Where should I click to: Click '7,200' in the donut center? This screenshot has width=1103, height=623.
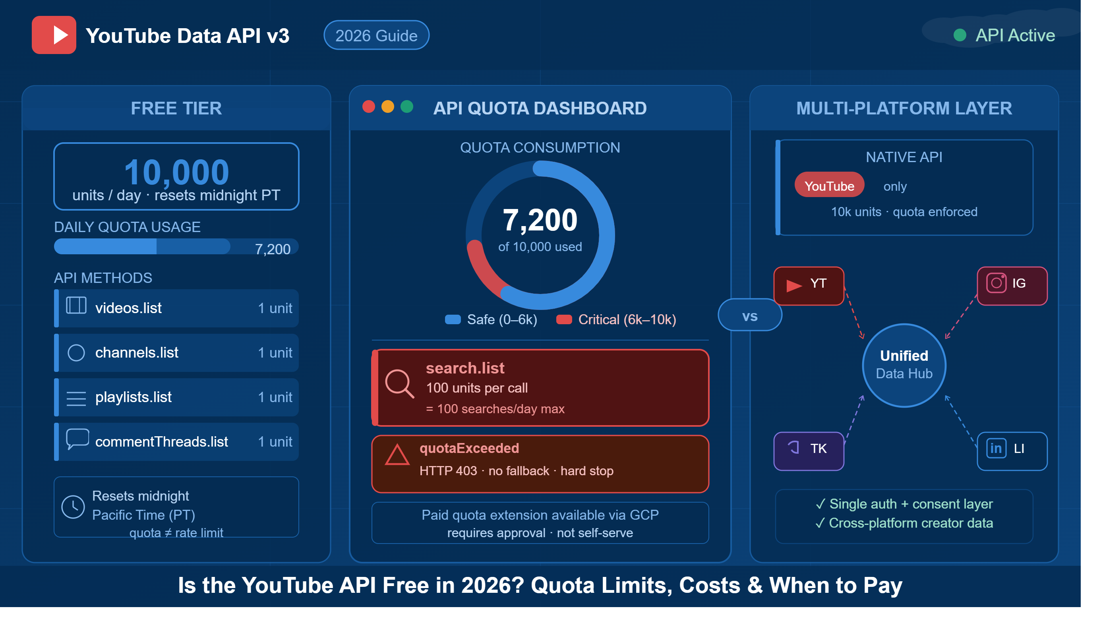point(540,221)
